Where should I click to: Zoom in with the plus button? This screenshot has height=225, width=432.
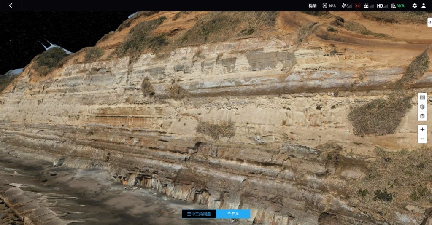422,130
